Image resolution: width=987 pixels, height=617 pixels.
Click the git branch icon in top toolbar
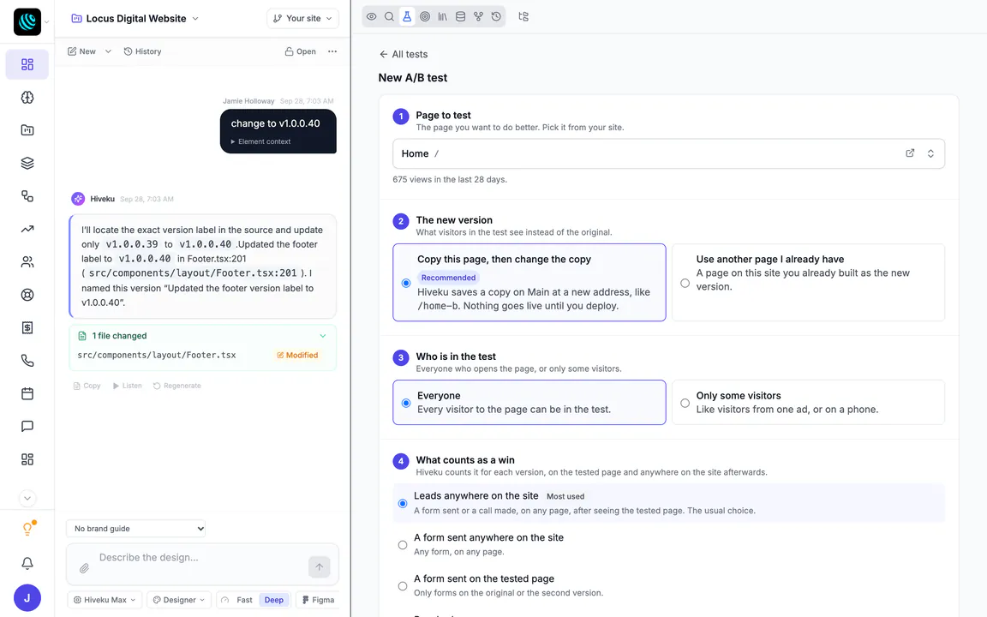click(x=478, y=17)
